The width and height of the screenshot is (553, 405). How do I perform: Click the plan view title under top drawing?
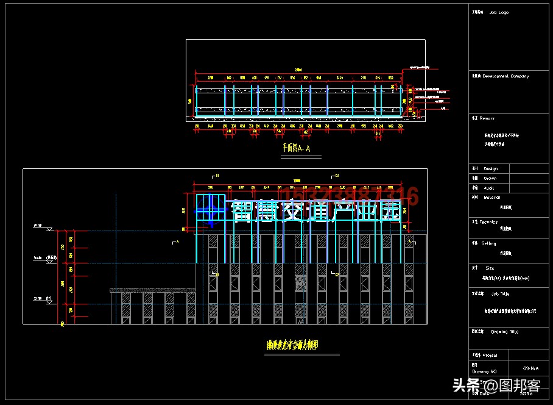coord(297,148)
